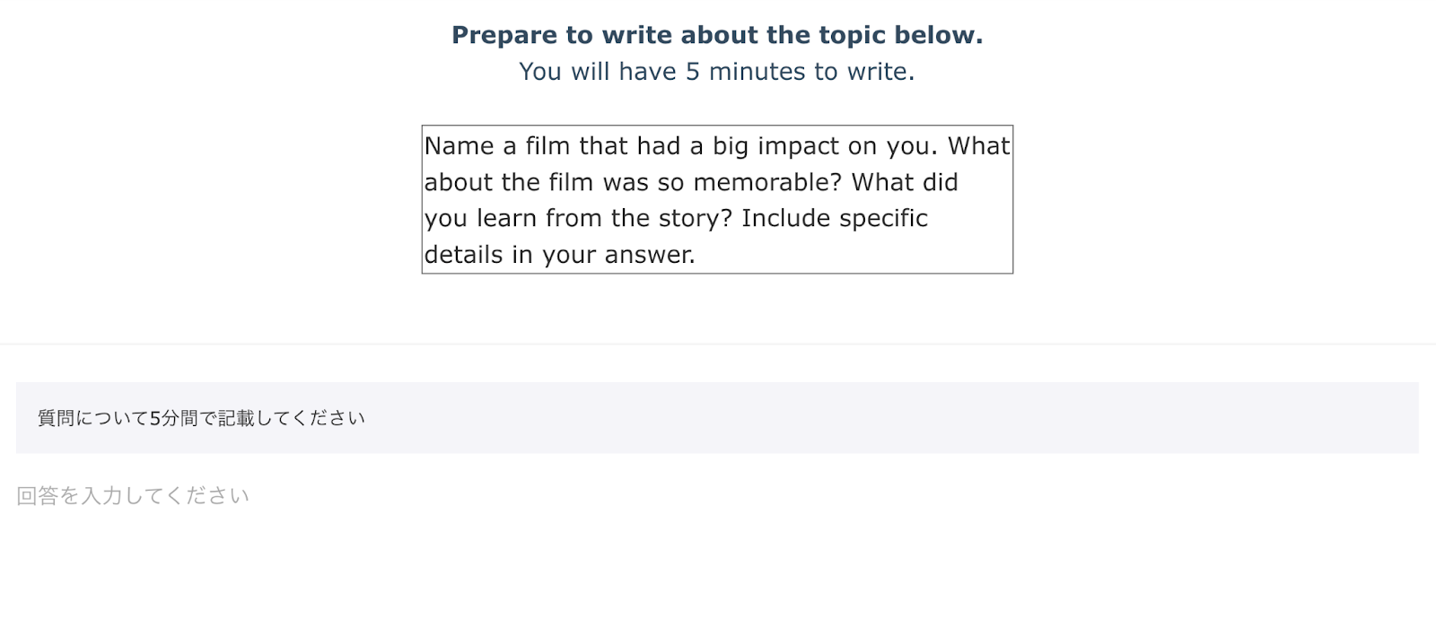Click the phrase "details in your answer." in the prompt
This screenshot has width=1436, height=619.
(559, 255)
